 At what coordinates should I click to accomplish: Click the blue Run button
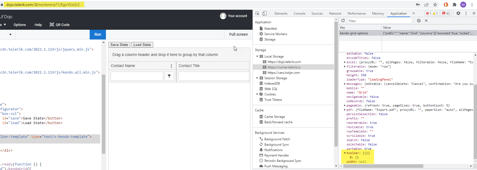98,35
